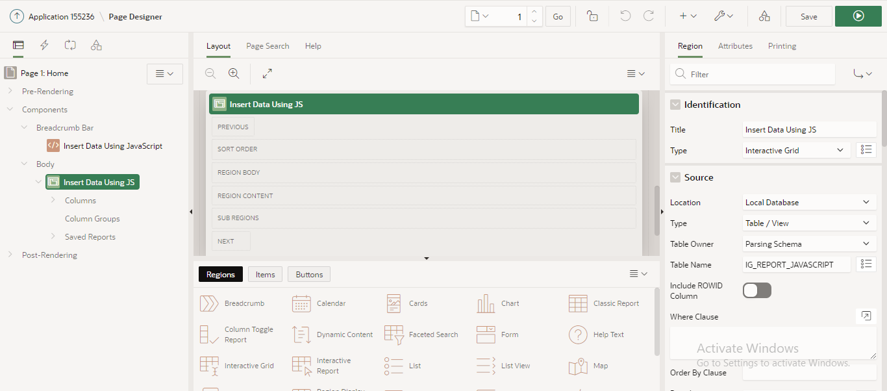Image resolution: width=887 pixels, height=391 pixels.
Task: Select the Processing tab icon
Action: pyautogui.click(x=70, y=45)
